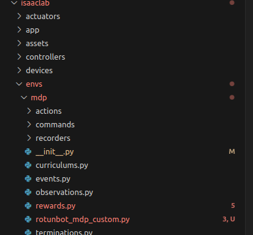Open the events.py file
The image size is (253, 235).
[53, 179]
